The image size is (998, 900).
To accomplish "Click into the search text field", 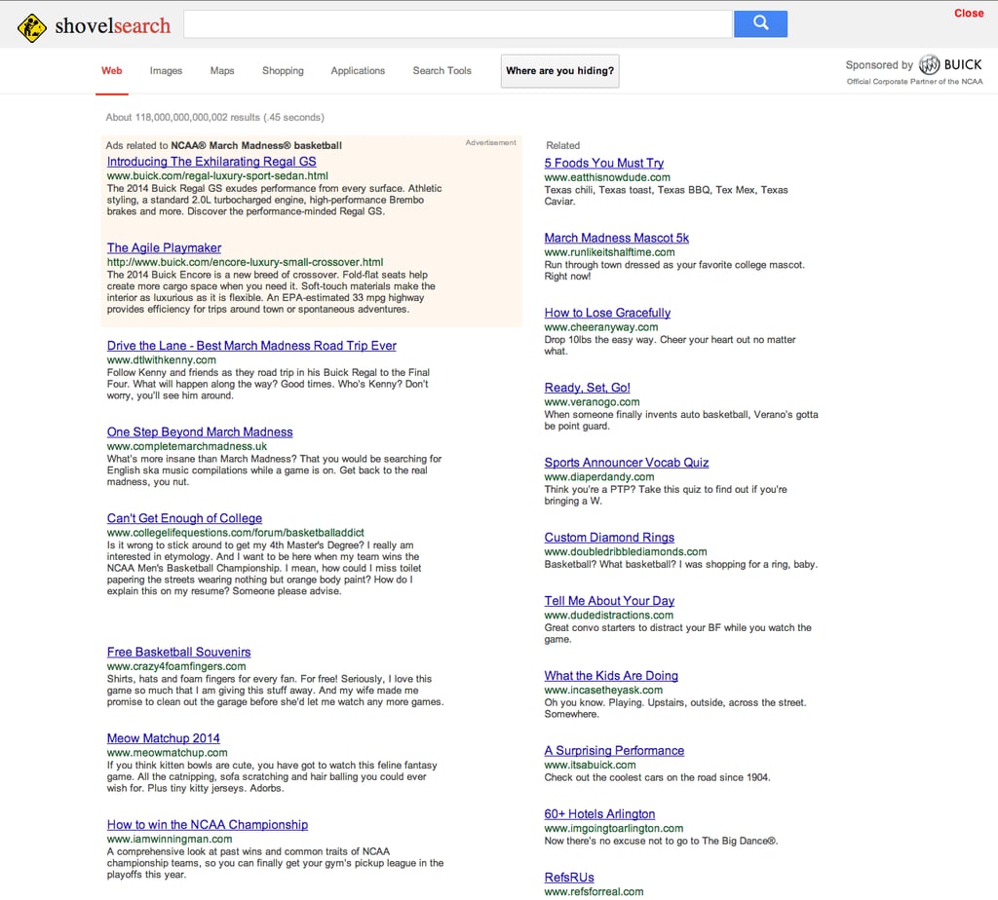I will [x=458, y=23].
